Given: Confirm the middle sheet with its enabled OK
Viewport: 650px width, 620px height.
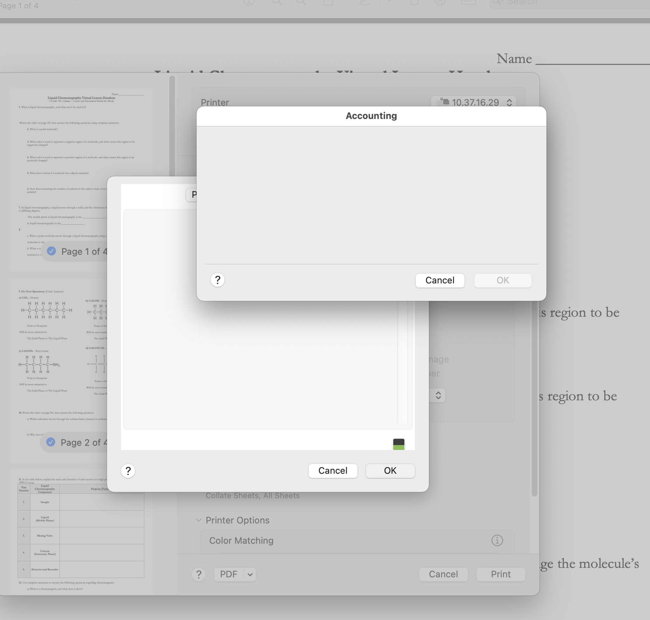Looking at the screenshot, I should pos(390,471).
